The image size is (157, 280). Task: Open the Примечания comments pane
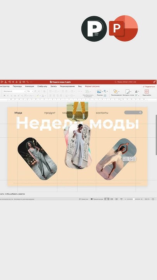coord(97,199)
